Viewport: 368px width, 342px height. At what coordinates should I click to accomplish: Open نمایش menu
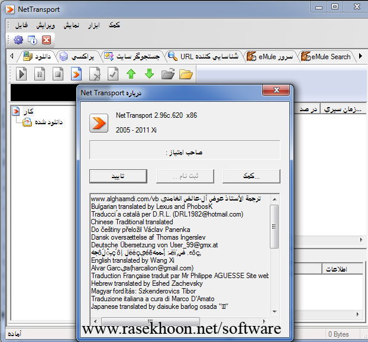tap(72, 25)
